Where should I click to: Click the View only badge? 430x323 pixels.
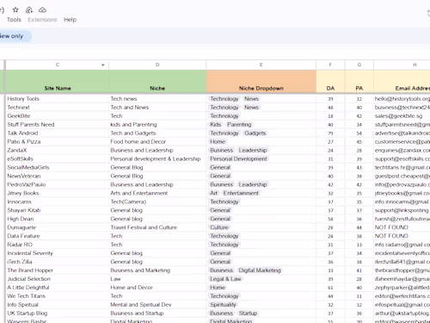(14, 36)
